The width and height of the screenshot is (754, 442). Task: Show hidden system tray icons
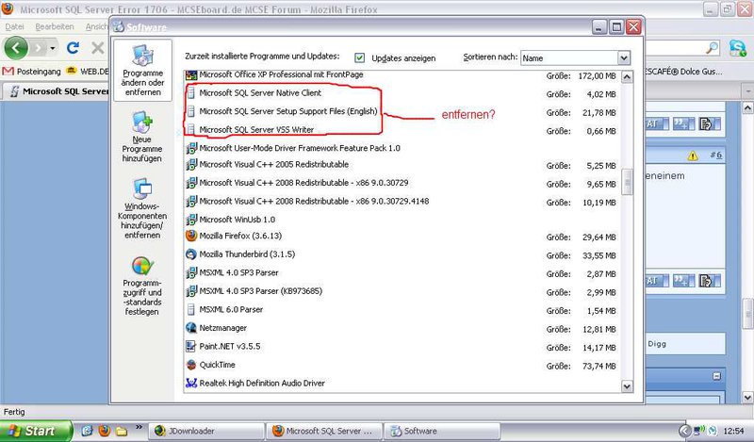pyautogui.click(x=685, y=431)
